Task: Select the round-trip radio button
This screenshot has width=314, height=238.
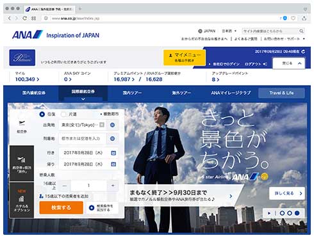Action: [42, 115]
